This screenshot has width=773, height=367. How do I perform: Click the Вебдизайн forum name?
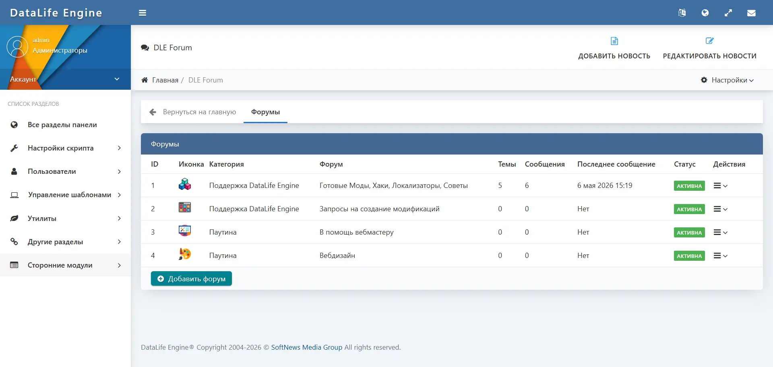point(337,256)
